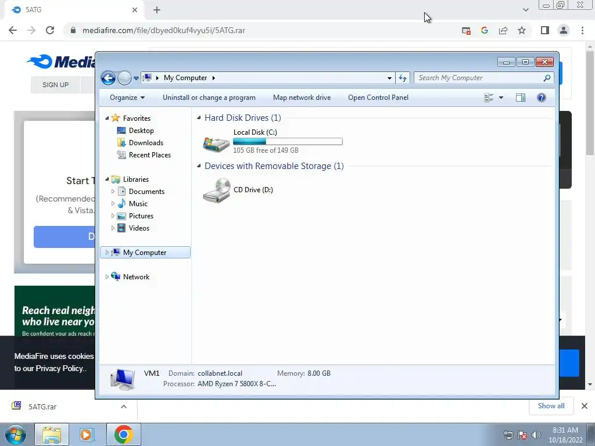Select Network in navigation pane
The height and width of the screenshot is (446, 595).
pyautogui.click(x=136, y=277)
